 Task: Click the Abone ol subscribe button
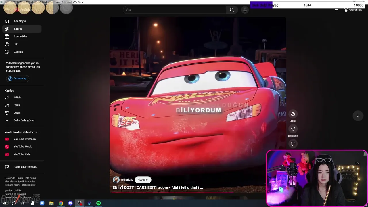coord(143,180)
